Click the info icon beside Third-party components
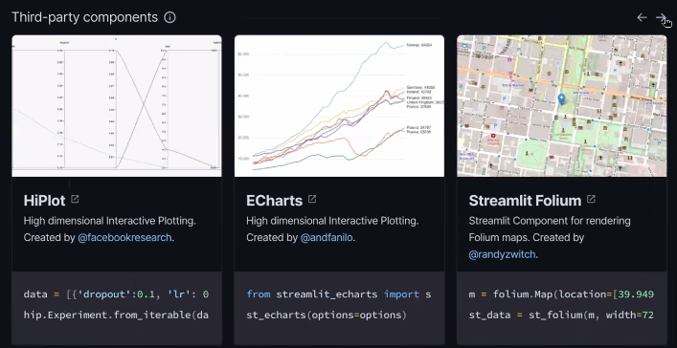Viewport: 677px width, 348px height. coord(170,17)
